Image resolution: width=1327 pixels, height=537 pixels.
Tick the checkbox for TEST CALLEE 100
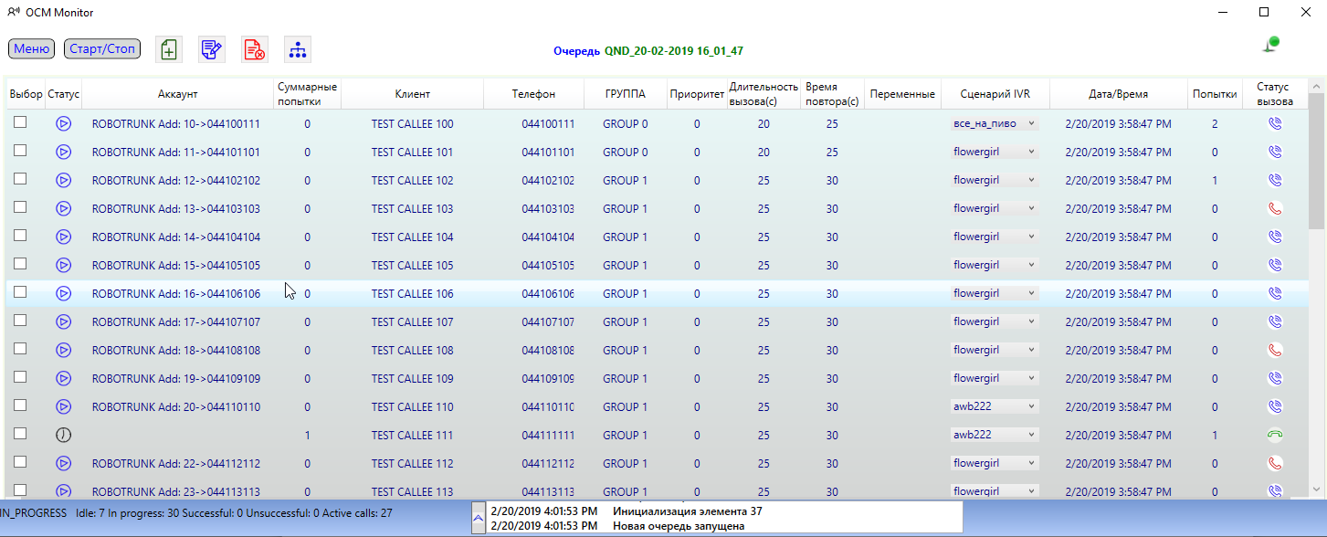[x=20, y=122]
